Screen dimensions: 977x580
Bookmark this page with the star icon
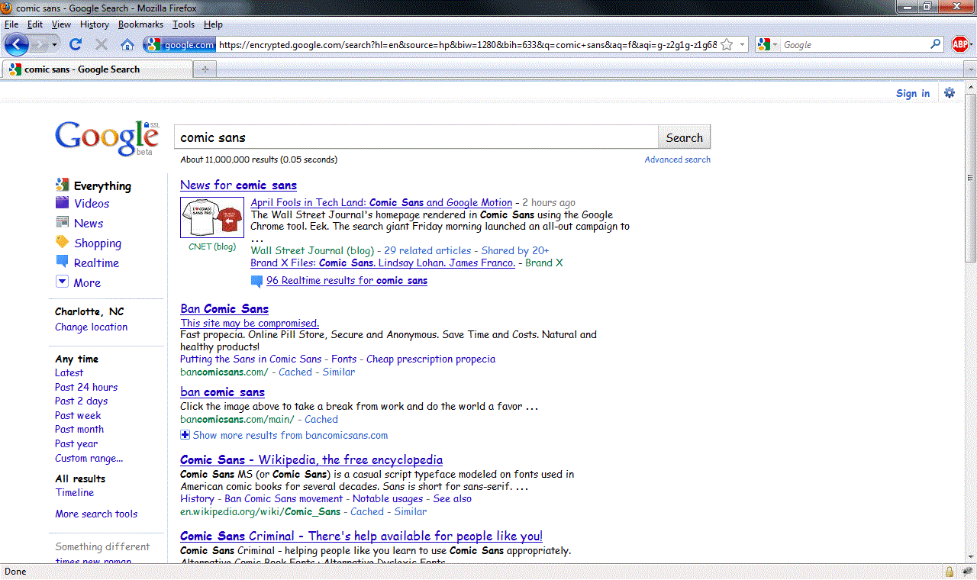pos(727,45)
